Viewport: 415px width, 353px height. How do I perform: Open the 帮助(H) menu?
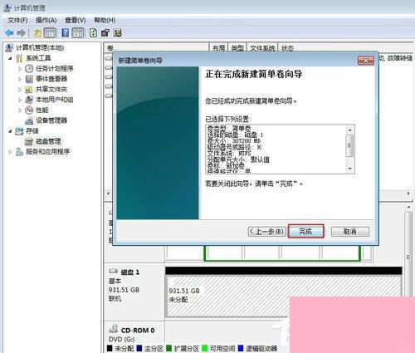point(105,20)
